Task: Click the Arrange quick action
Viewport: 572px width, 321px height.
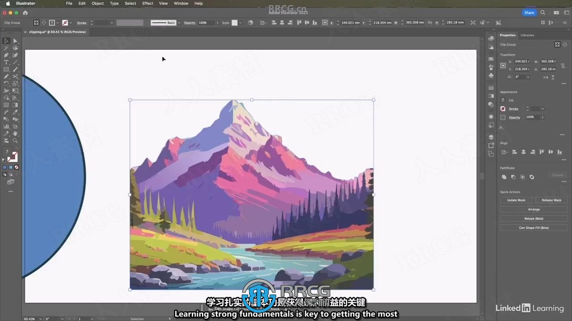Action: [x=534, y=210]
